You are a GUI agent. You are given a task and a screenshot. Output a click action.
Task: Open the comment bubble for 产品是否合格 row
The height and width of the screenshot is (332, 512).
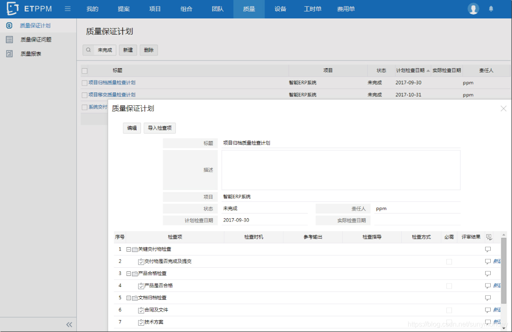point(488,286)
